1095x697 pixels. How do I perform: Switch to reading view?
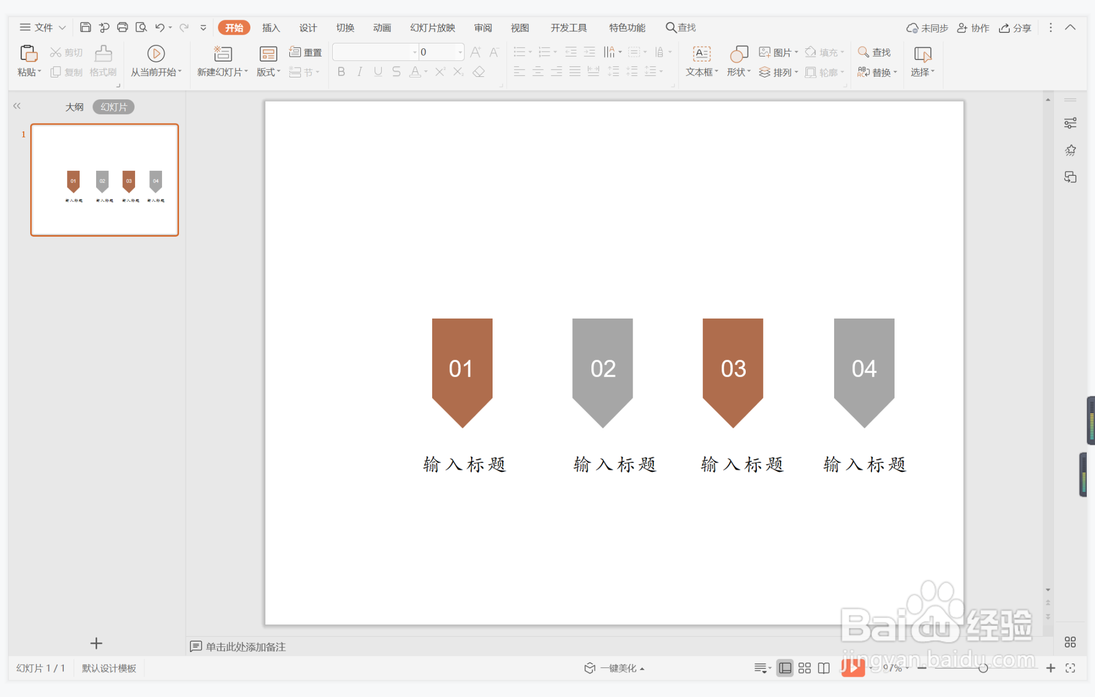tap(824, 668)
